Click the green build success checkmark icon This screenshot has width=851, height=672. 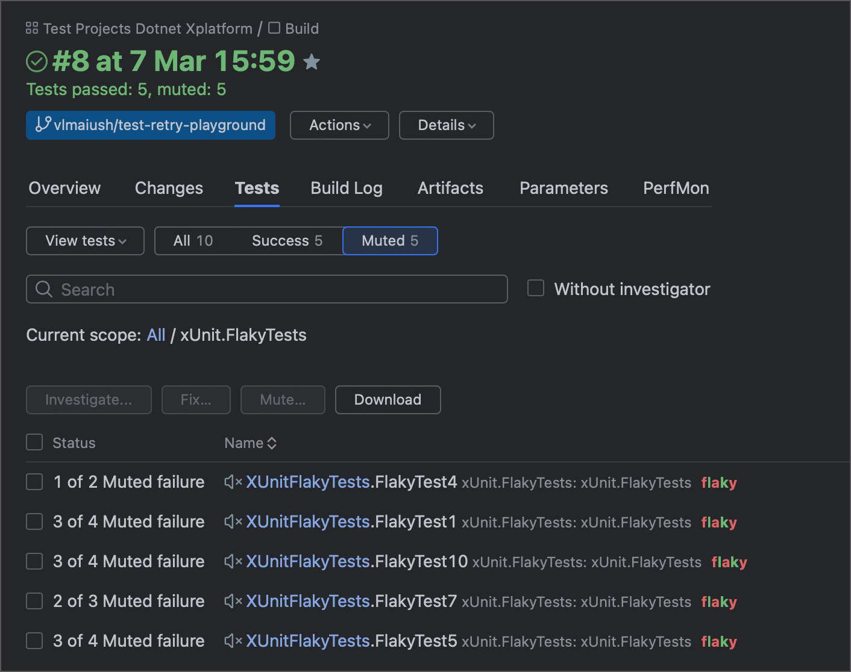click(37, 61)
